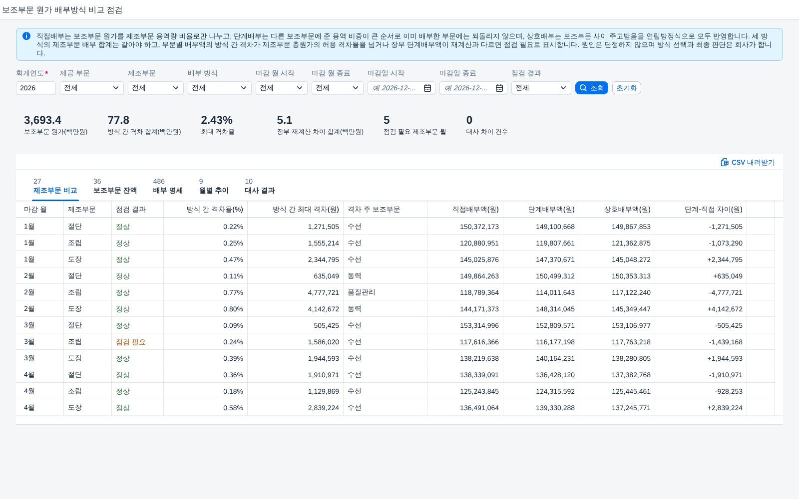This screenshot has height=499, width=799.
Task: Select the 3월 조립 점검 필요 row
Action: pos(399,342)
